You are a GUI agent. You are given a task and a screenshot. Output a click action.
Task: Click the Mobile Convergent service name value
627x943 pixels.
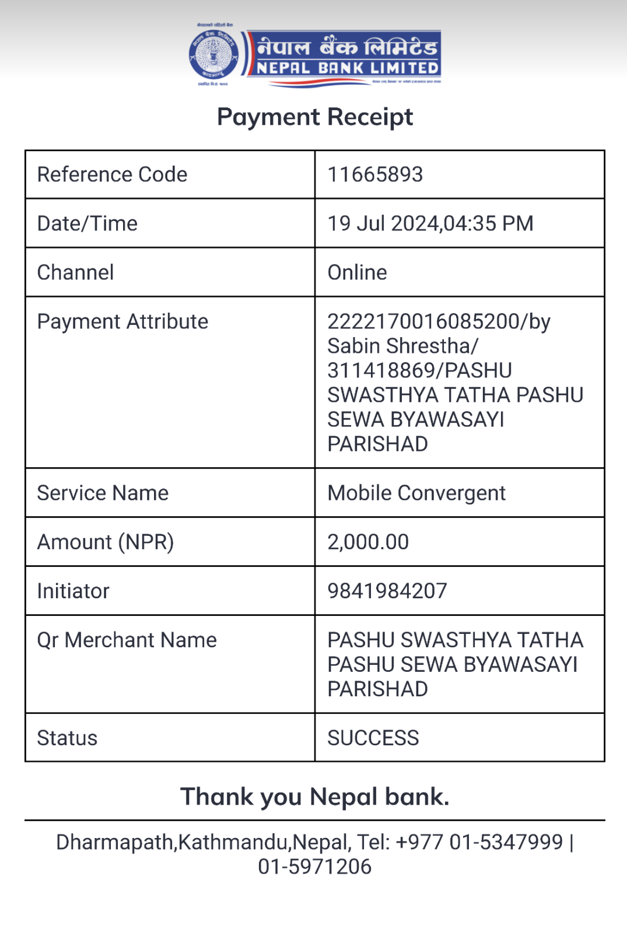click(416, 493)
